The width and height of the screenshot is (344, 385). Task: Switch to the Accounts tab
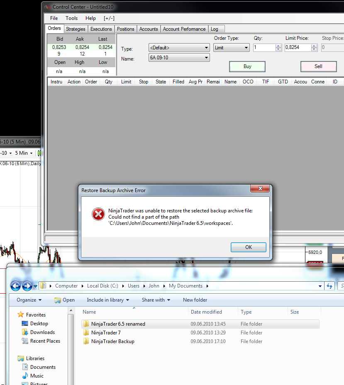pyautogui.click(x=149, y=29)
